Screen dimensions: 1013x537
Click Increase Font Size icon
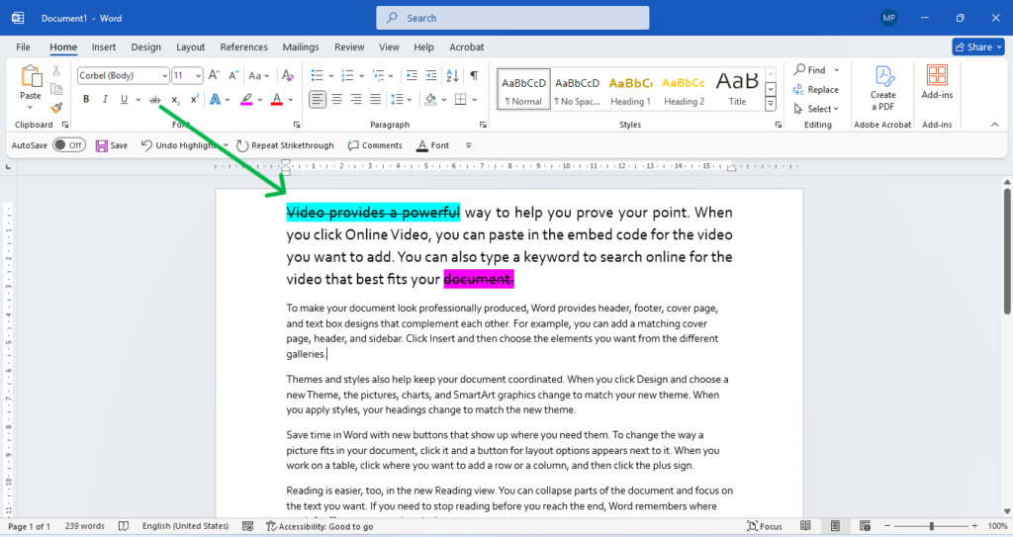[214, 75]
